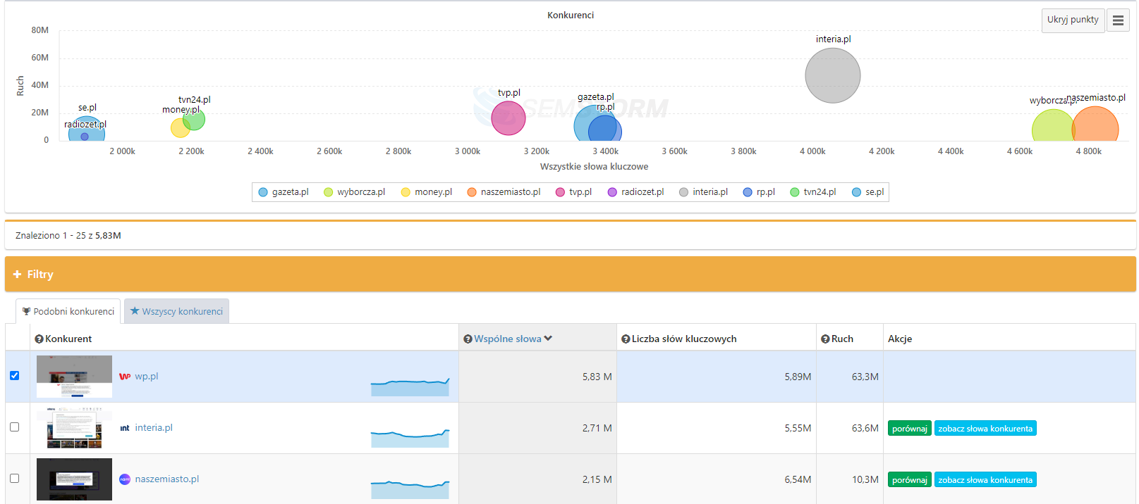Open naszemiasto.pl site thumbnail

point(74,479)
